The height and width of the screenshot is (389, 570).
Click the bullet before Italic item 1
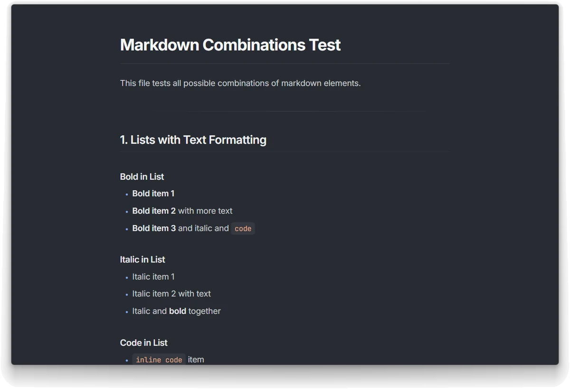coord(127,277)
